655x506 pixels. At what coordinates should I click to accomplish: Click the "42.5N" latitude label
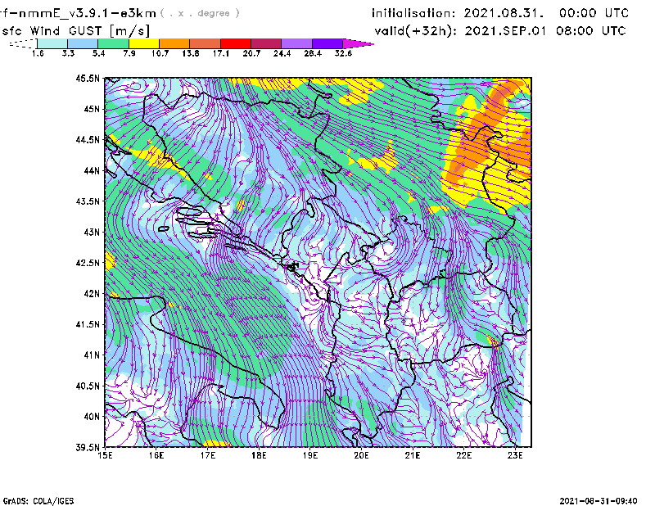88,263
